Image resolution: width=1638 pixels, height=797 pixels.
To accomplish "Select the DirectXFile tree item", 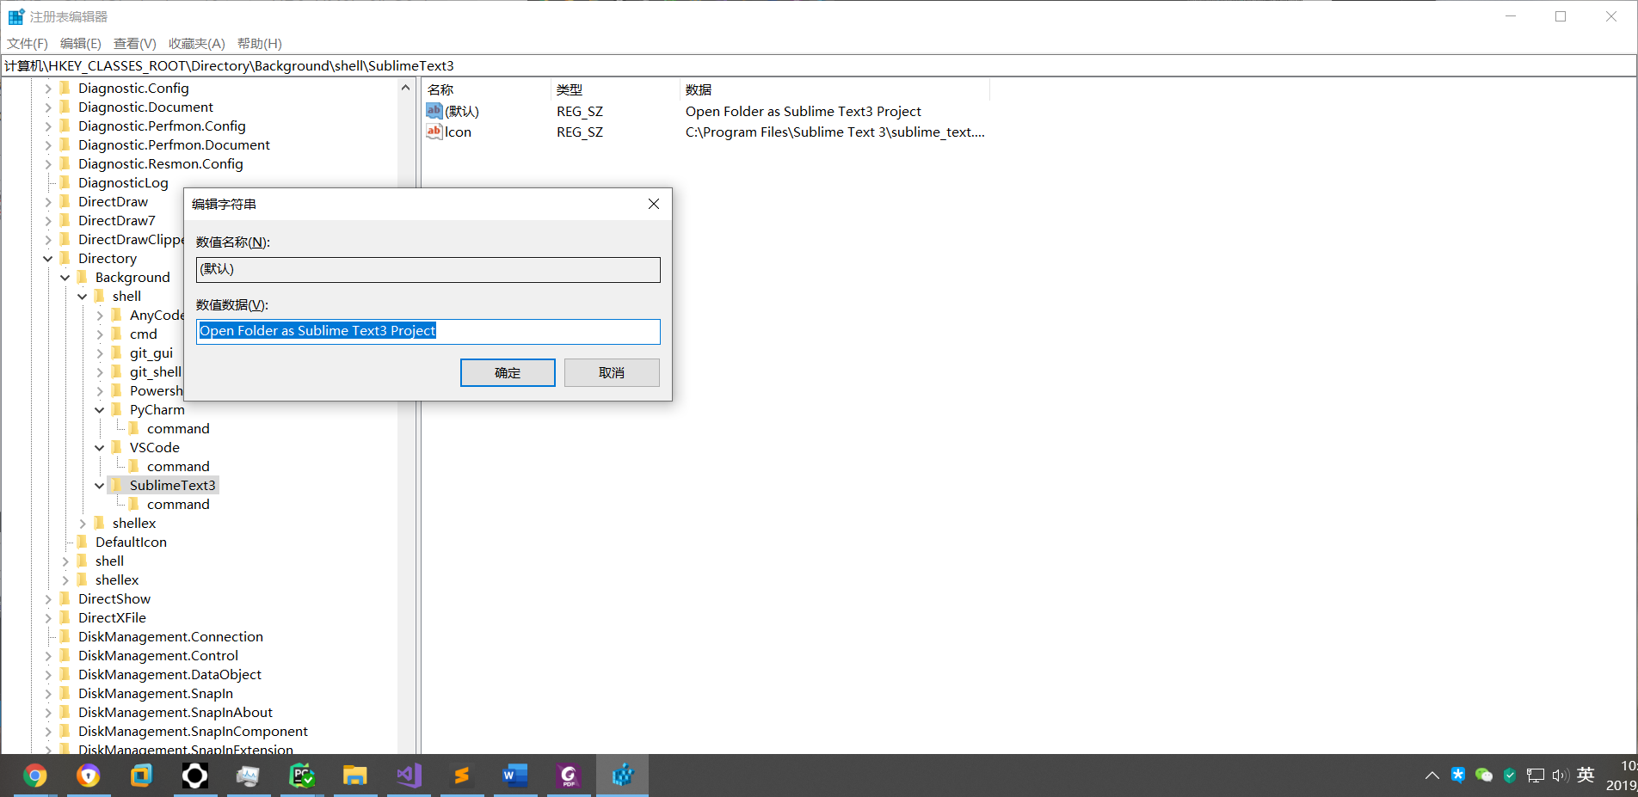I will (x=112, y=617).
